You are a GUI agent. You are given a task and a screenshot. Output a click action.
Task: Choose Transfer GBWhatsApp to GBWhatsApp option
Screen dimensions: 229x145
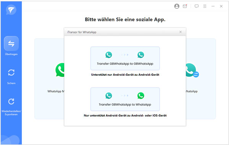[x=125, y=58]
